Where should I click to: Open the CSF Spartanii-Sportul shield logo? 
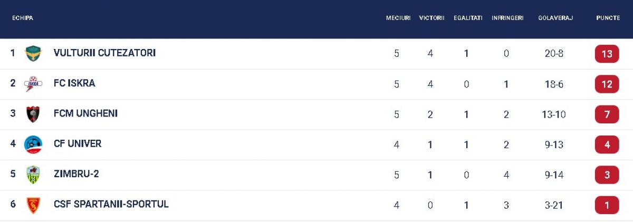(33, 205)
